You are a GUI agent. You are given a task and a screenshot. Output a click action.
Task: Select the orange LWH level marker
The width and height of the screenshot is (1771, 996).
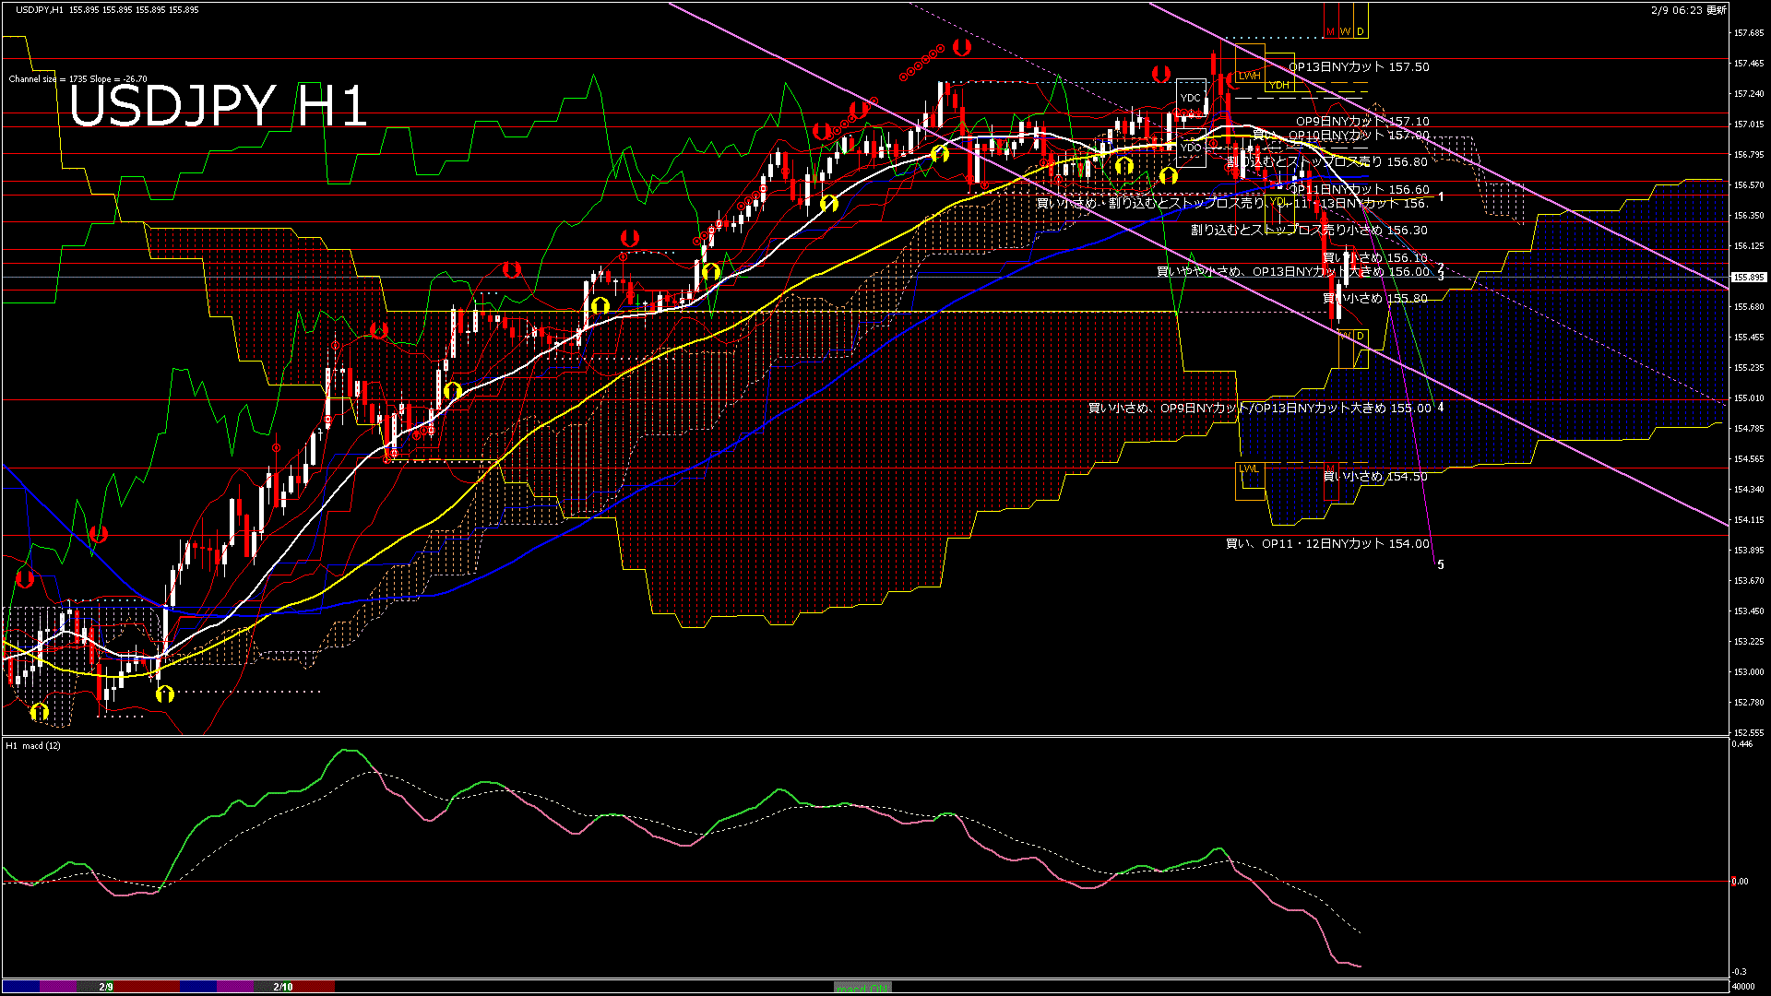pyautogui.click(x=1249, y=75)
